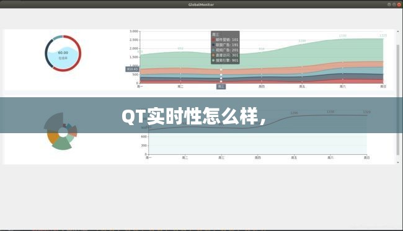The height and width of the screenshot is (231, 403).
Task: Click 周五 on the lower line chart axis
Action: pyautogui.click(x=294, y=157)
